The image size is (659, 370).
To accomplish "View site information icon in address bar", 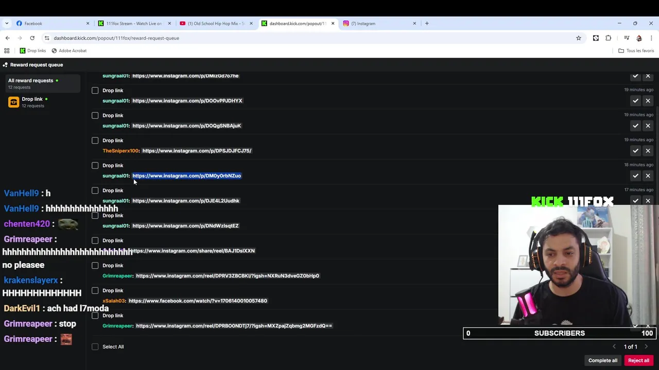I will point(47,38).
